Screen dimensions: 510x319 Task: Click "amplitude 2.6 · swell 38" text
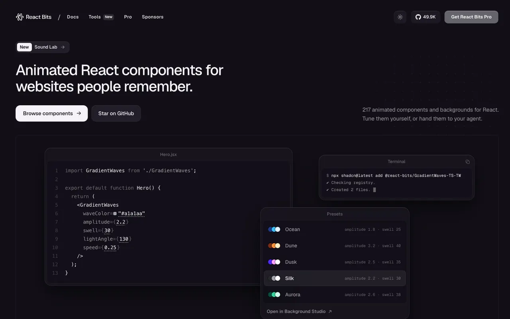tap(373, 295)
